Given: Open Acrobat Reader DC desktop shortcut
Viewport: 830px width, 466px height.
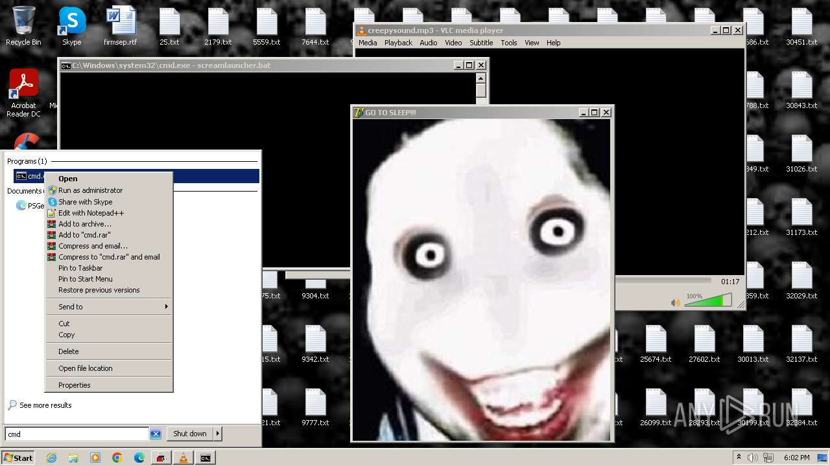Looking at the screenshot, I should (x=23, y=94).
